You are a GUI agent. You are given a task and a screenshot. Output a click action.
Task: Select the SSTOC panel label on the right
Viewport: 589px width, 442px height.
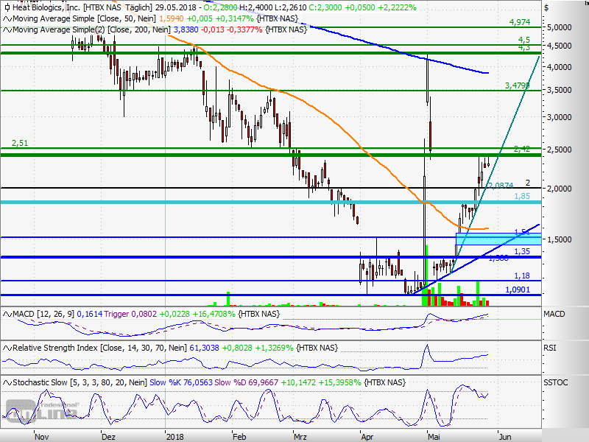[556, 382]
